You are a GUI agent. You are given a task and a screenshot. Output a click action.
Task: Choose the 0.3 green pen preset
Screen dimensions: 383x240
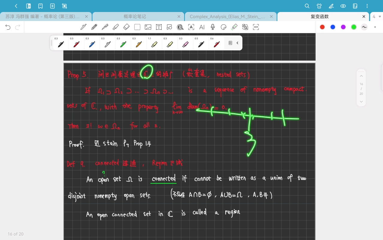coord(123,43)
